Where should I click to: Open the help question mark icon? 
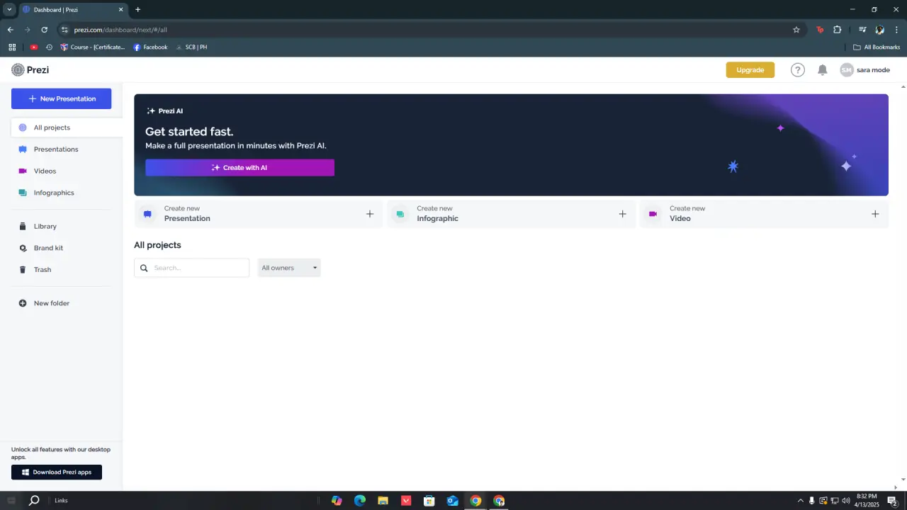coord(798,69)
